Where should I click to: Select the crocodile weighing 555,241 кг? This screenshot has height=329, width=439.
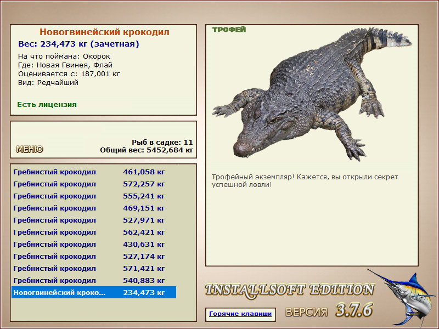coord(94,196)
